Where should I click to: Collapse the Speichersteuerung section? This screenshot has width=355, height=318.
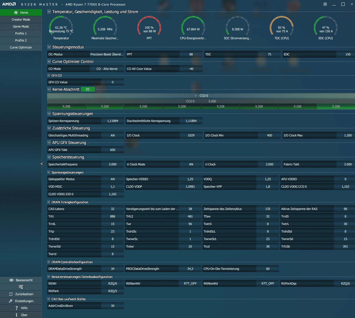click(49, 157)
